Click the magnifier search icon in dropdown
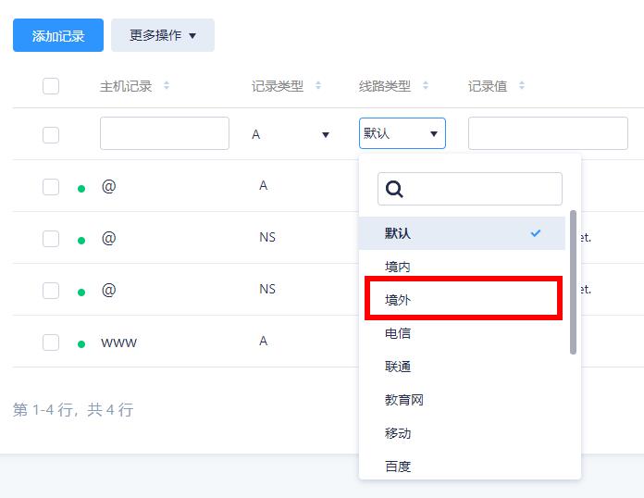The height and width of the screenshot is (498, 644). pyautogui.click(x=394, y=190)
